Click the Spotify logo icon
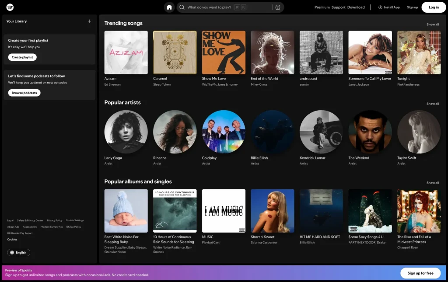This screenshot has height=282, width=448. pyautogui.click(x=10, y=7)
